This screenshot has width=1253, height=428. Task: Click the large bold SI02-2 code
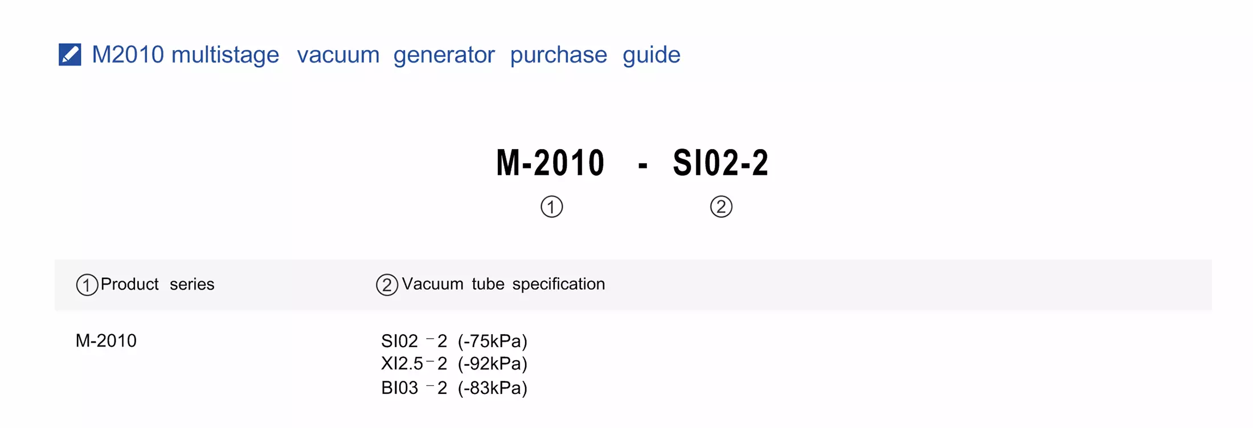720,163
